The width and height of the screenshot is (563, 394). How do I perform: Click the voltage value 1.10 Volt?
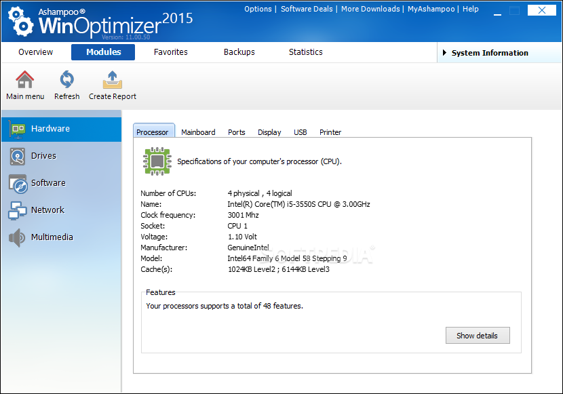tap(242, 237)
